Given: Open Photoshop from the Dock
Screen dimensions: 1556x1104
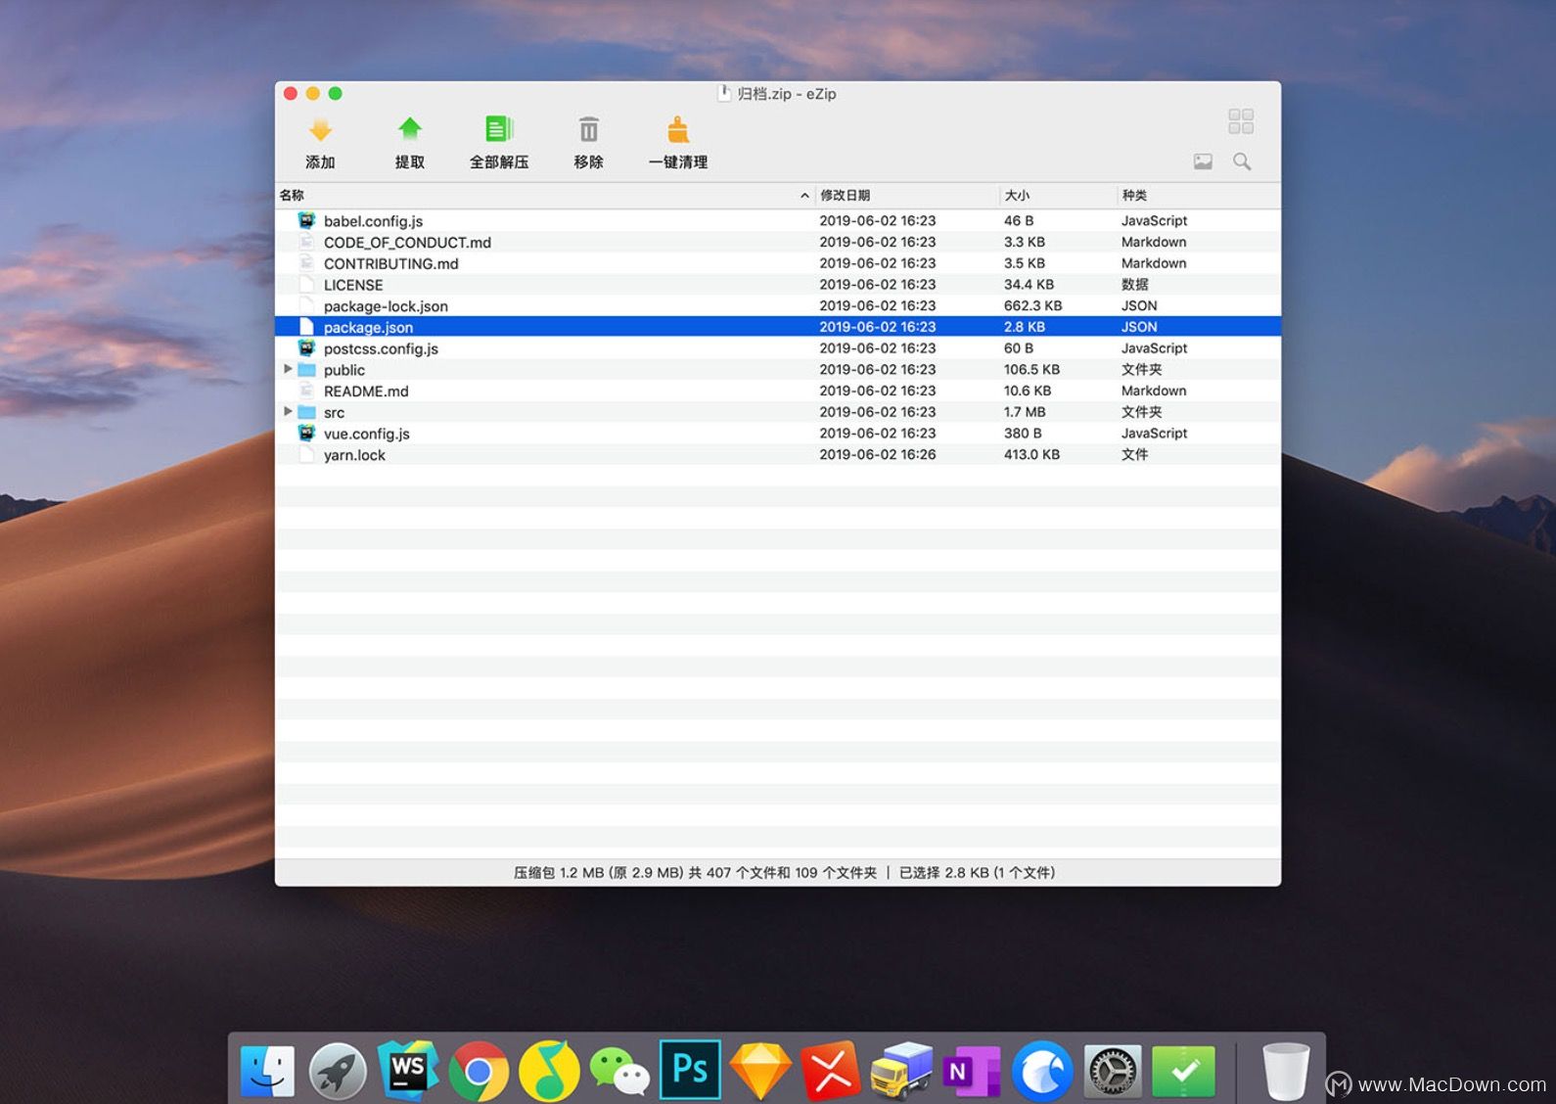Looking at the screenshot, I should (x=690, y=1069).
